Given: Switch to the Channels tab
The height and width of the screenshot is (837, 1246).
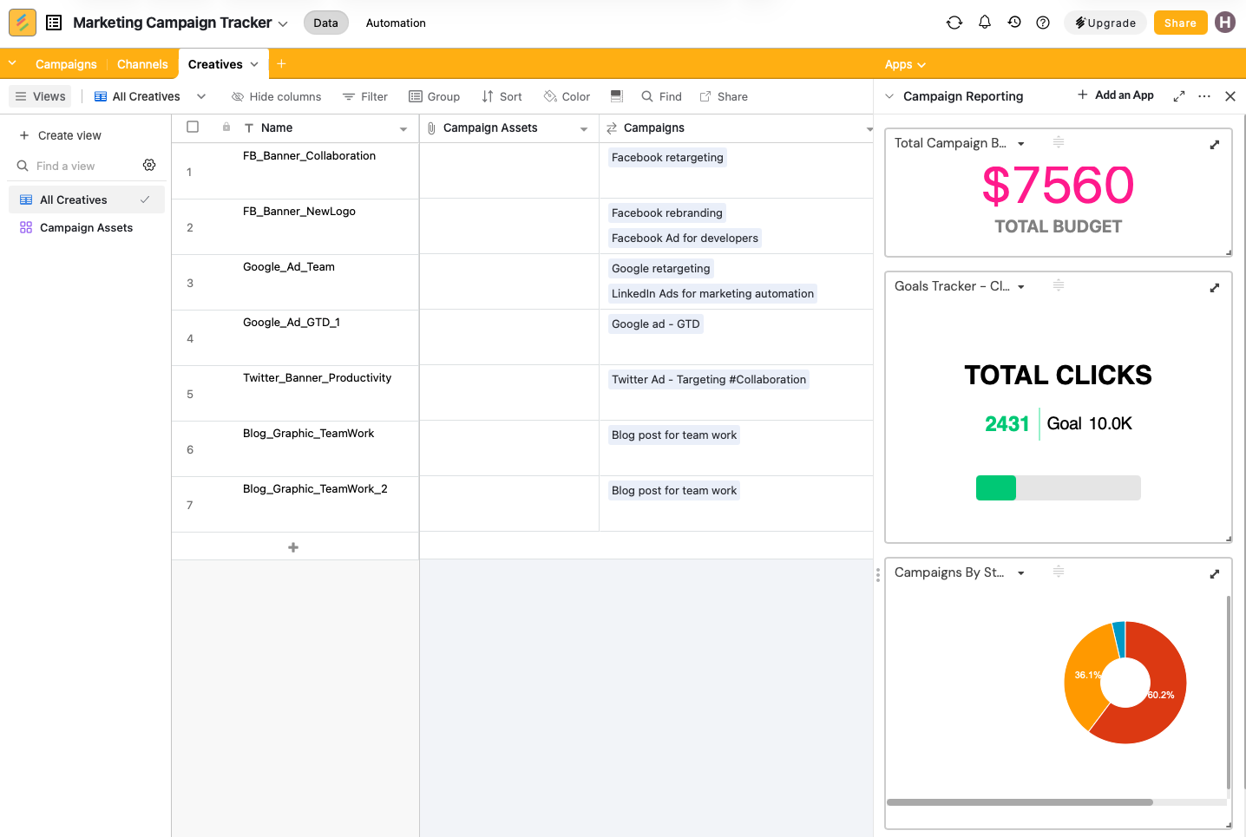Looking at the screenshot, I should point(141,64).
